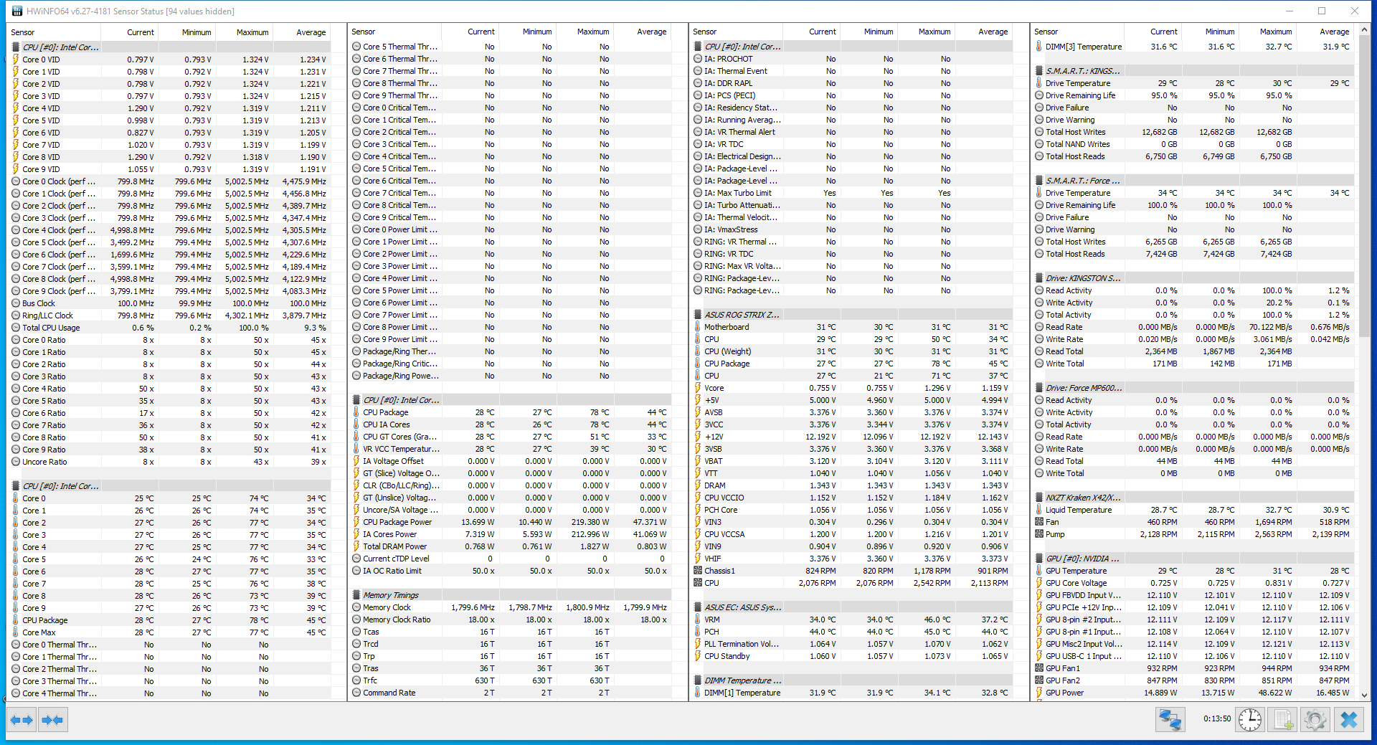Click the shrink layout arrows button
This screenshot has width=1377, height=745.
[x=52, y=719]
